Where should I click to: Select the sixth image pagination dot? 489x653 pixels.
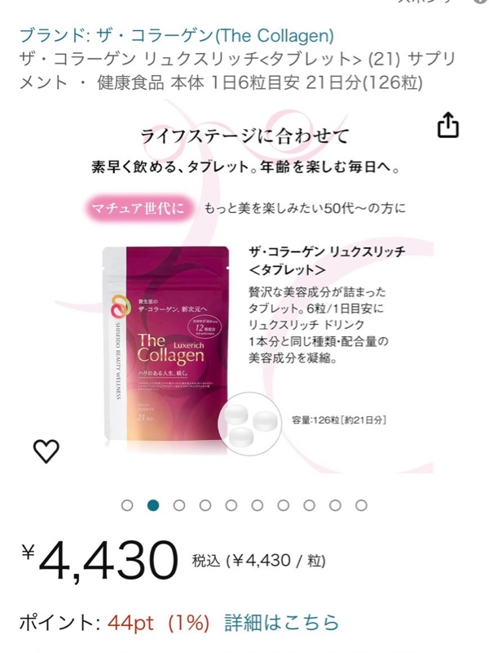pyautogui.click(x=258, y=505)
